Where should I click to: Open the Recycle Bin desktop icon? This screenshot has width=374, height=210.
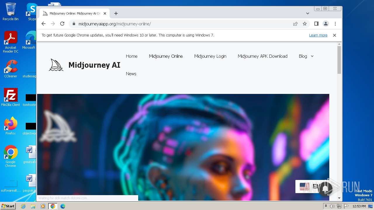(x=11, y=12)
